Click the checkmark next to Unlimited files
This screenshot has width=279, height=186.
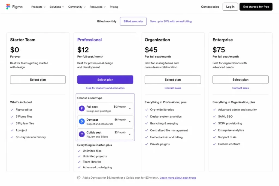(79, 151)
